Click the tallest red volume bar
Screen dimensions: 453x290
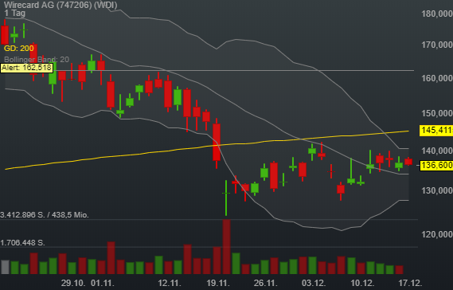point(226,247)
